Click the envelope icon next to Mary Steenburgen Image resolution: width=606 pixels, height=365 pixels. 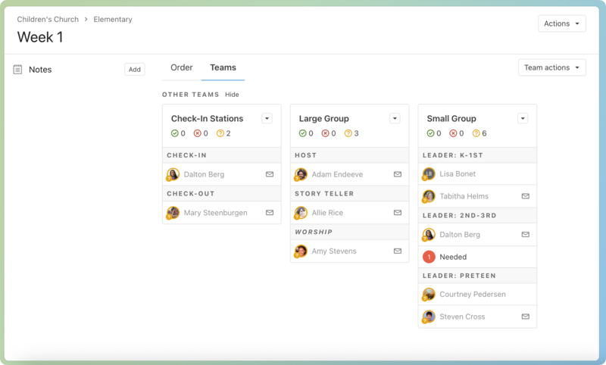click(270, 213)
